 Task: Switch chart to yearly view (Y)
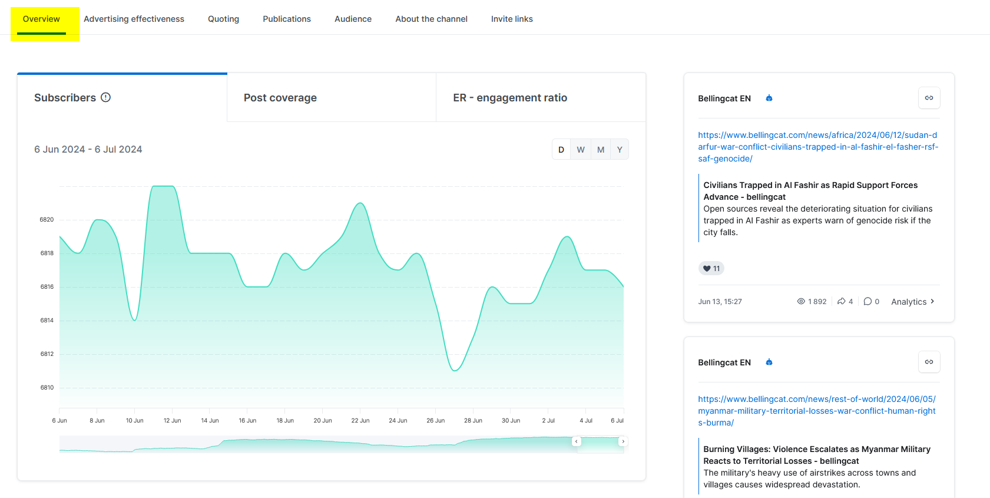620,150
